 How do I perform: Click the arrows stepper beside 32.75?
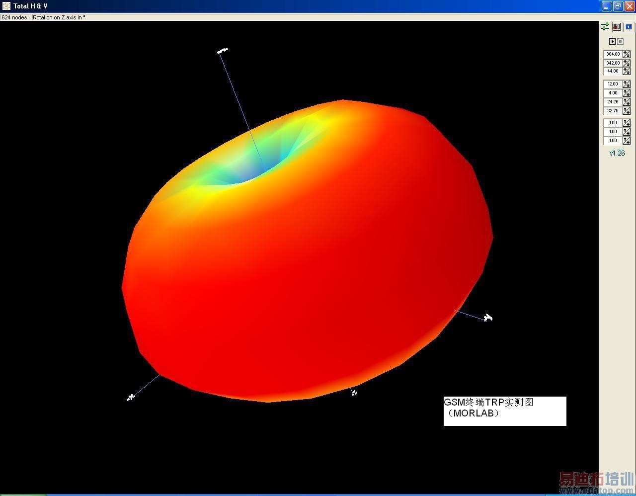coord(627,111)
